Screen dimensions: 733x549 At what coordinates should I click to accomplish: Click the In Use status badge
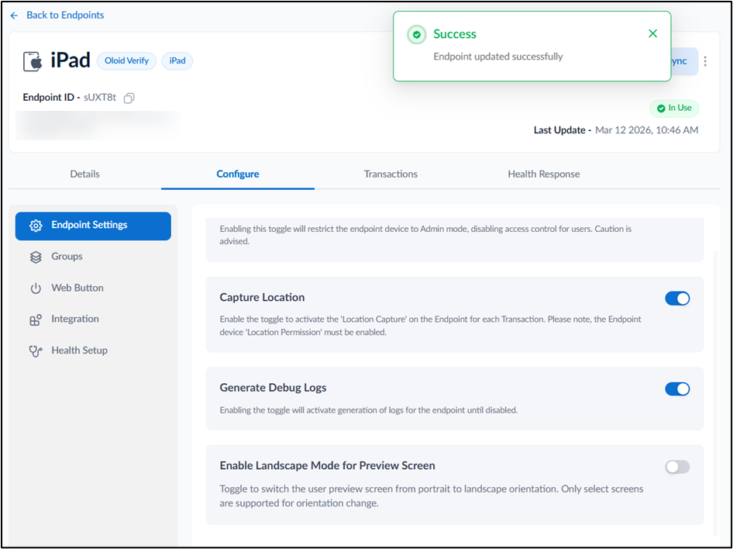674,108
